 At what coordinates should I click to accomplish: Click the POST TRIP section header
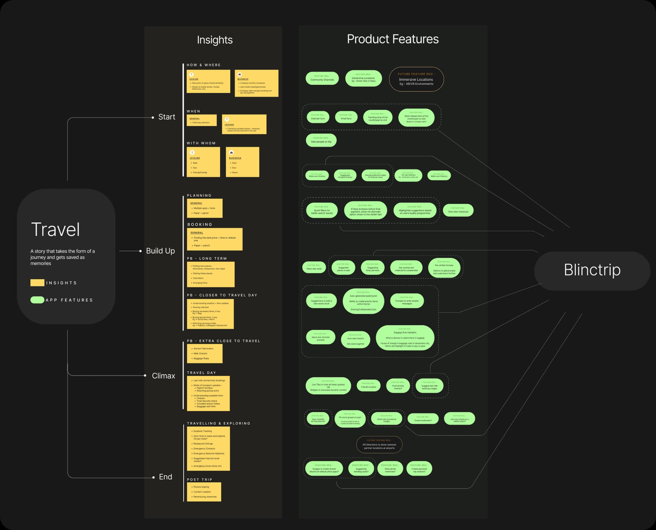200,480
